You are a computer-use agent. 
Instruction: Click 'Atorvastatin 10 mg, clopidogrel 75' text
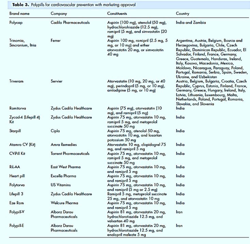point(137,145)
